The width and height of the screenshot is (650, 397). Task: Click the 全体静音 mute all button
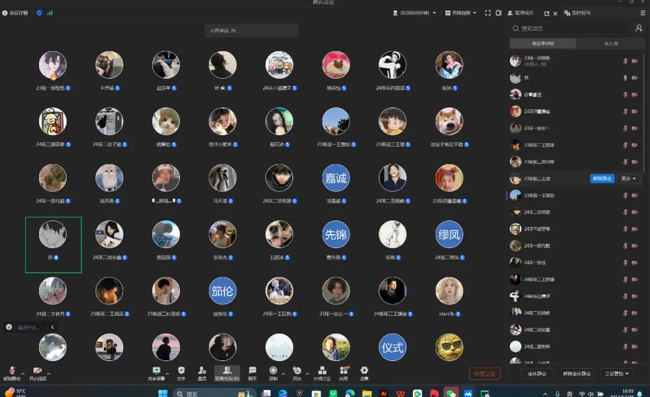tap(537, 374)
